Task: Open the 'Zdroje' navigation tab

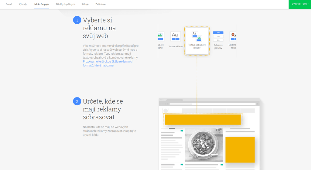Action: [85, 4]
